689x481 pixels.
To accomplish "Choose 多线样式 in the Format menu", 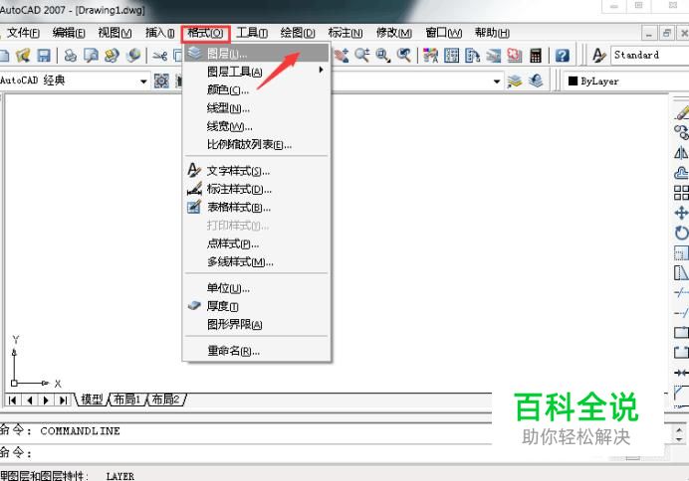I will click(x=256, y=261).
